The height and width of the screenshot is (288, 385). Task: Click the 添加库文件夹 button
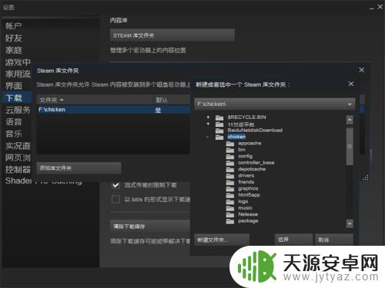(x=79, y=168)
